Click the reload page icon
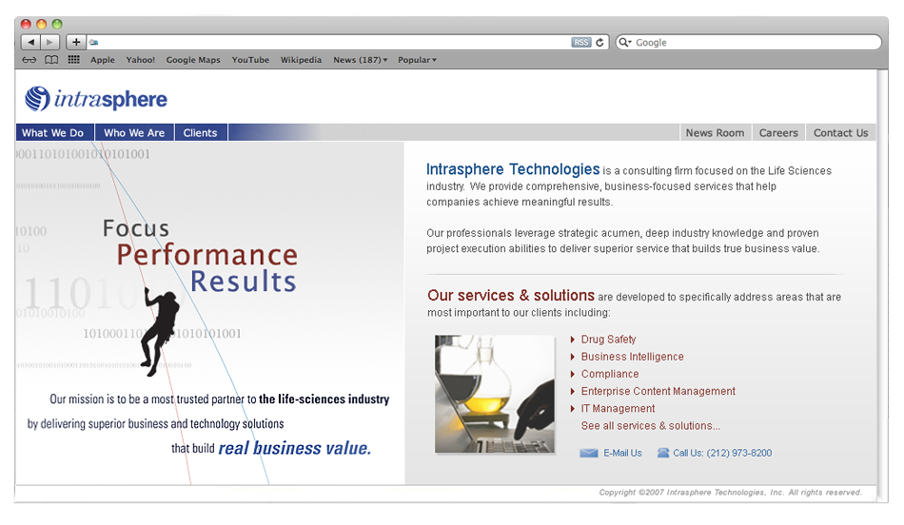 click(x=600, y=43)
